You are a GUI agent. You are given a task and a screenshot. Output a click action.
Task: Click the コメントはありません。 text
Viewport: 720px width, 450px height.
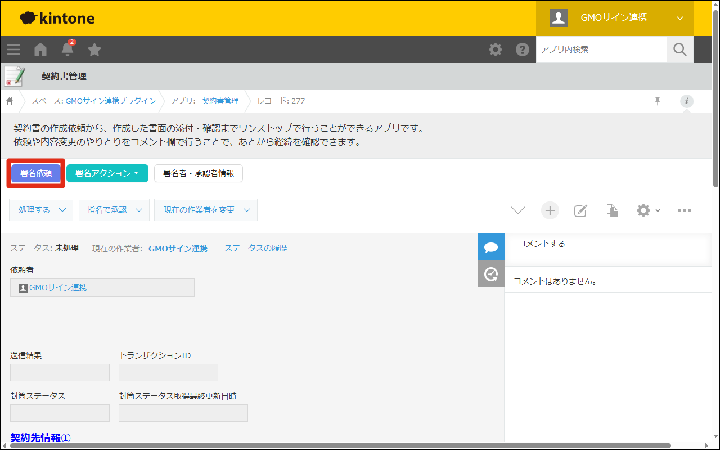pyautogui.click(x=555, y=281)
